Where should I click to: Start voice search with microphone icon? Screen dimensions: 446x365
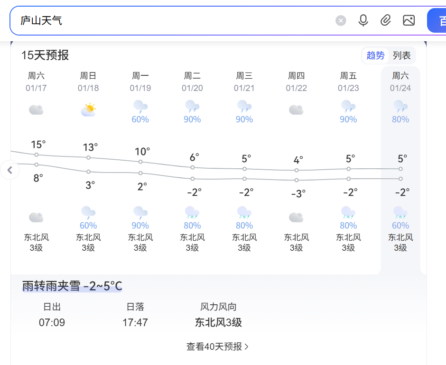[363, 20]
